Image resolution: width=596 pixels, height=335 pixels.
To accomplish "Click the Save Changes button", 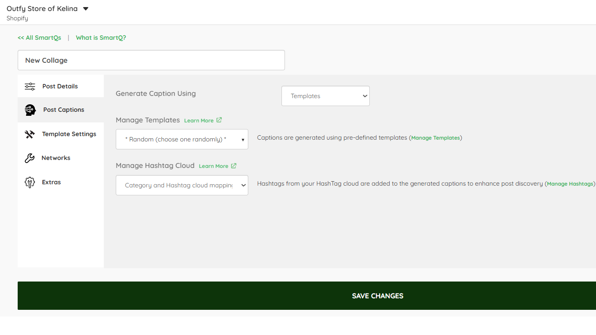I will (x=307, y=296).
